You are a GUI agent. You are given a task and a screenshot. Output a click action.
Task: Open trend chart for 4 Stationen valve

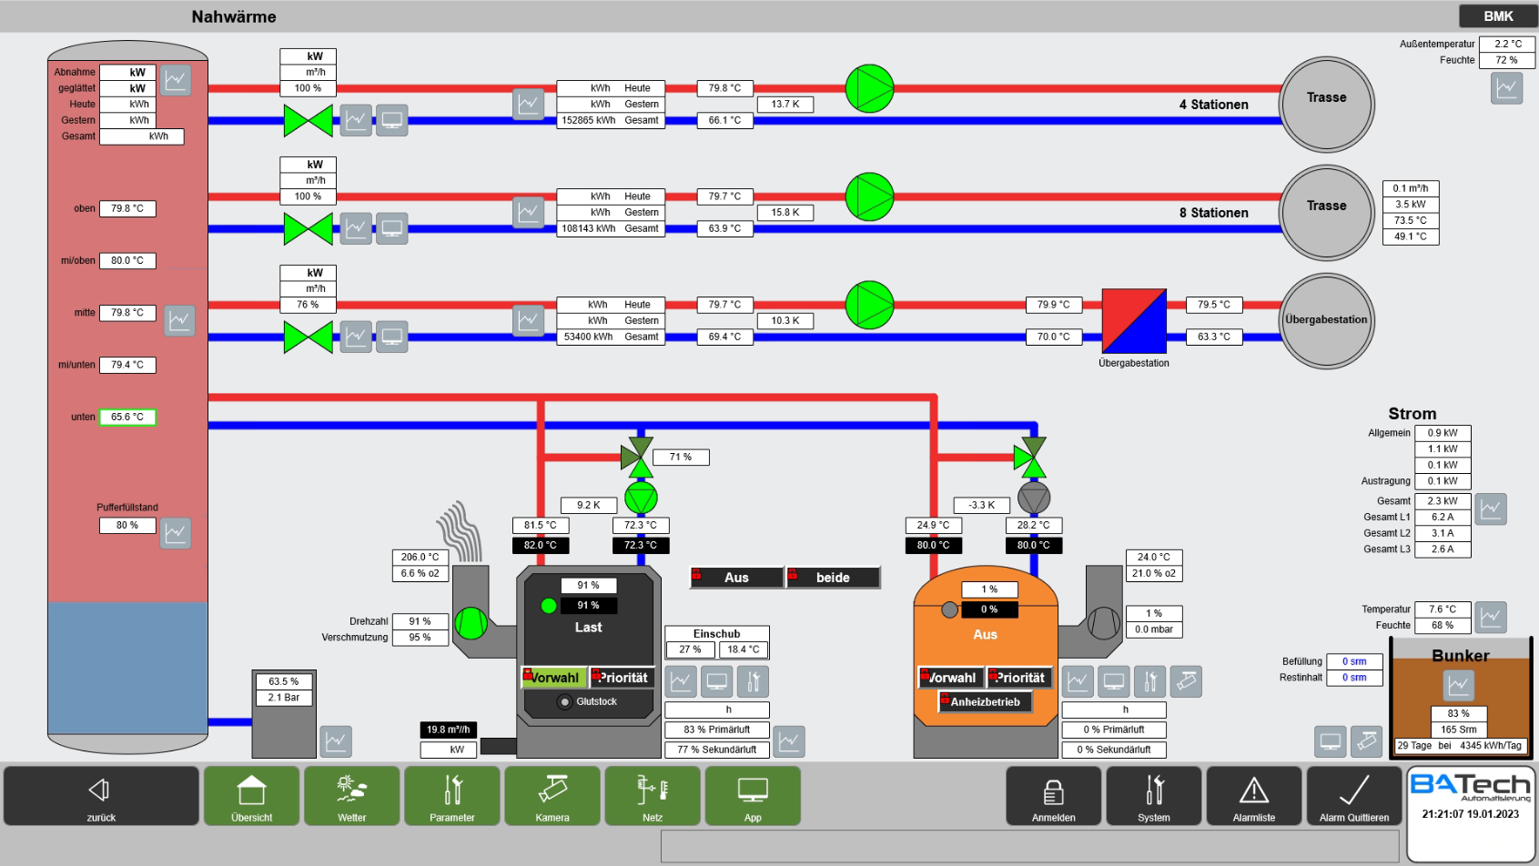click(356, 120)
